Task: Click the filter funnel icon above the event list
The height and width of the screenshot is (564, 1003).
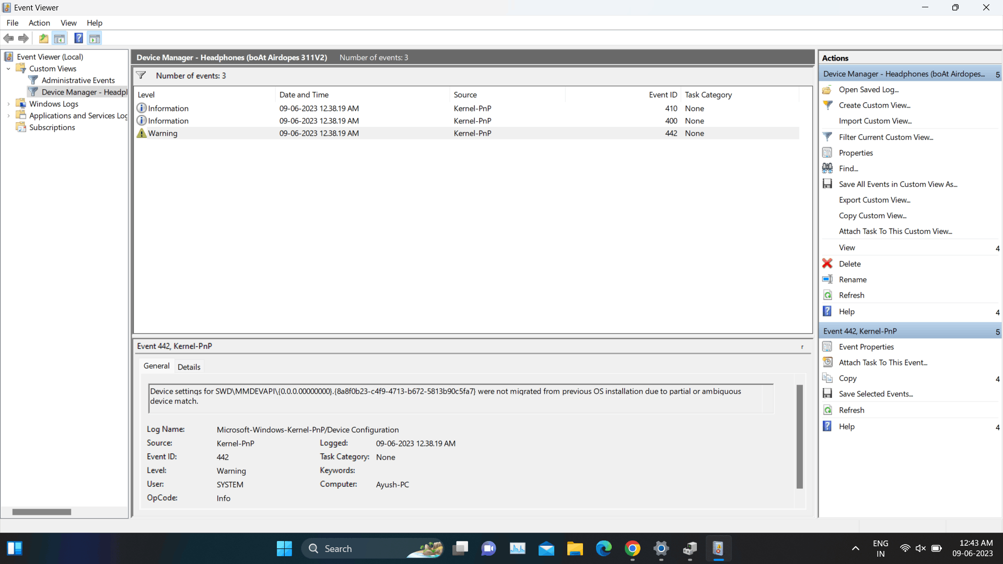Action: pos(141,76)
